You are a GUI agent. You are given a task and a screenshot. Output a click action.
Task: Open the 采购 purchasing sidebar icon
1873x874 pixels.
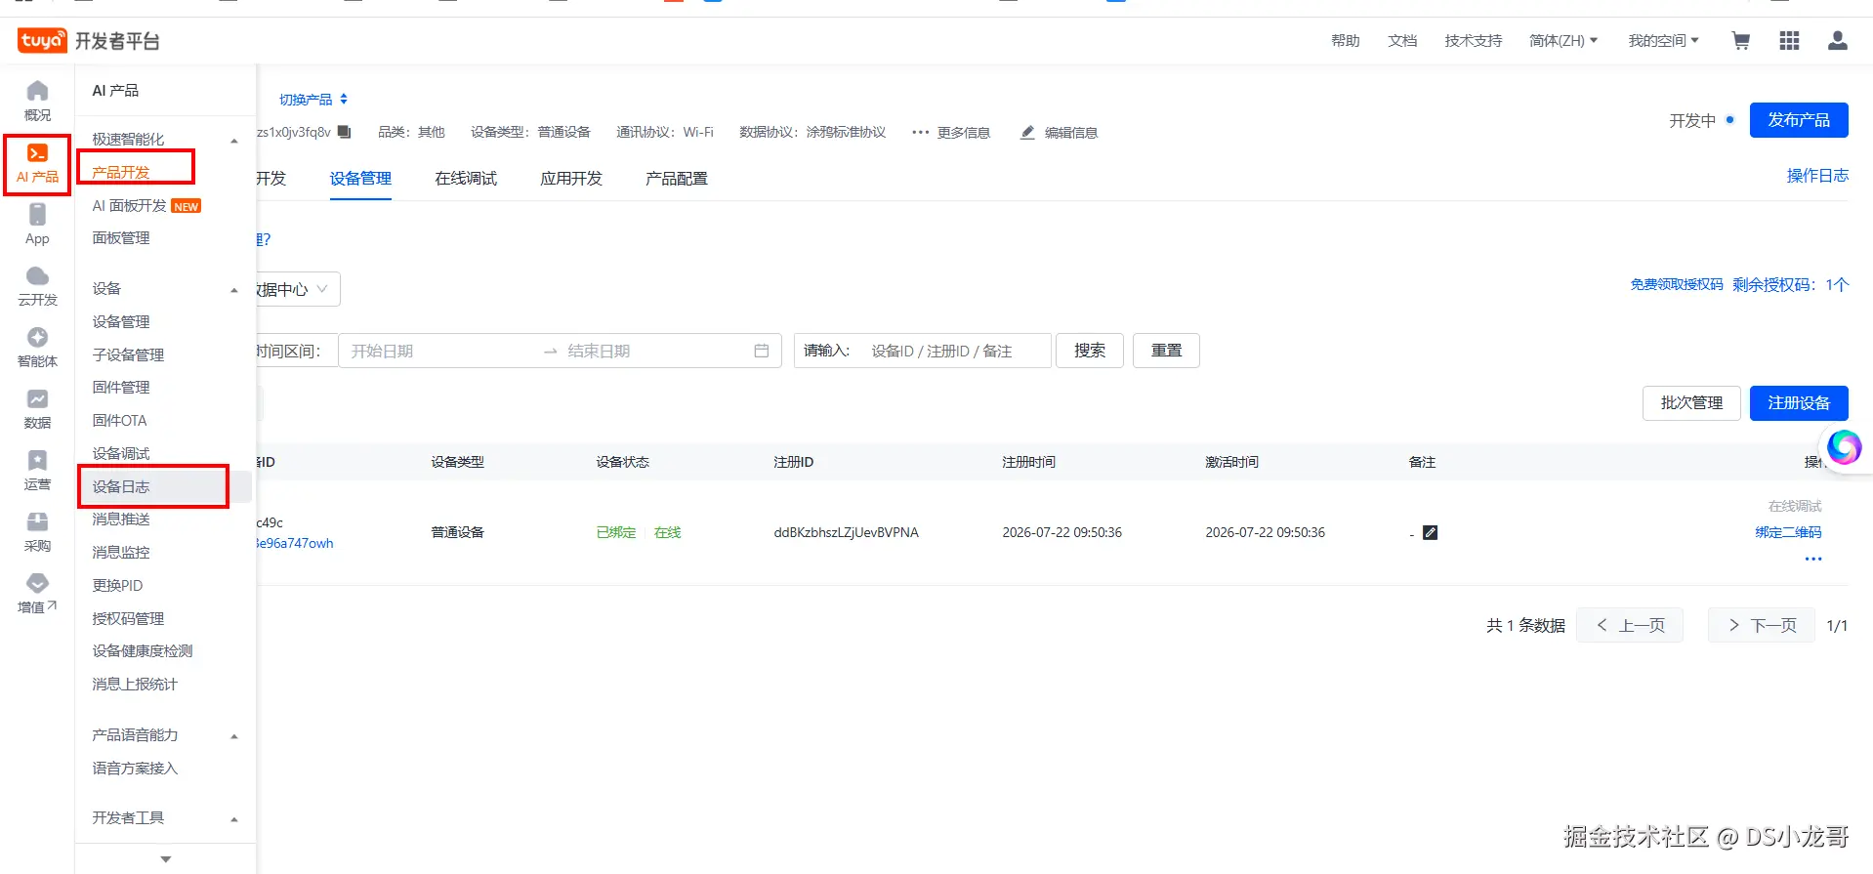point(37,532)
